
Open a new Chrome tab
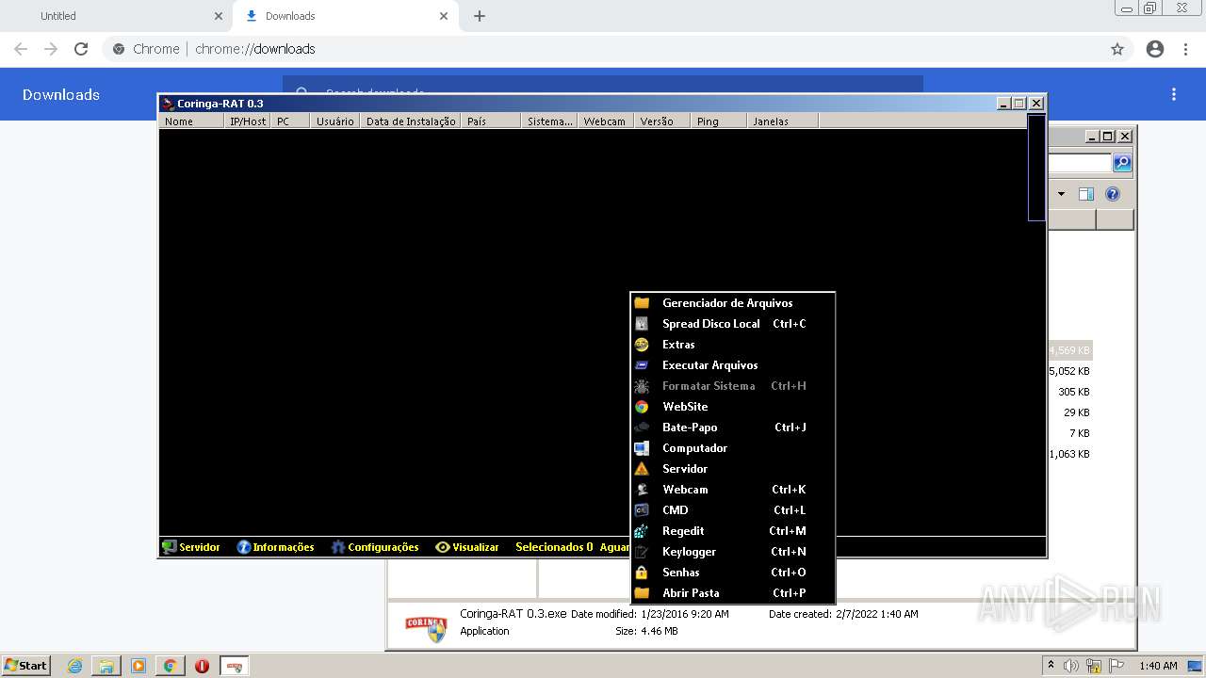point(480,16)
